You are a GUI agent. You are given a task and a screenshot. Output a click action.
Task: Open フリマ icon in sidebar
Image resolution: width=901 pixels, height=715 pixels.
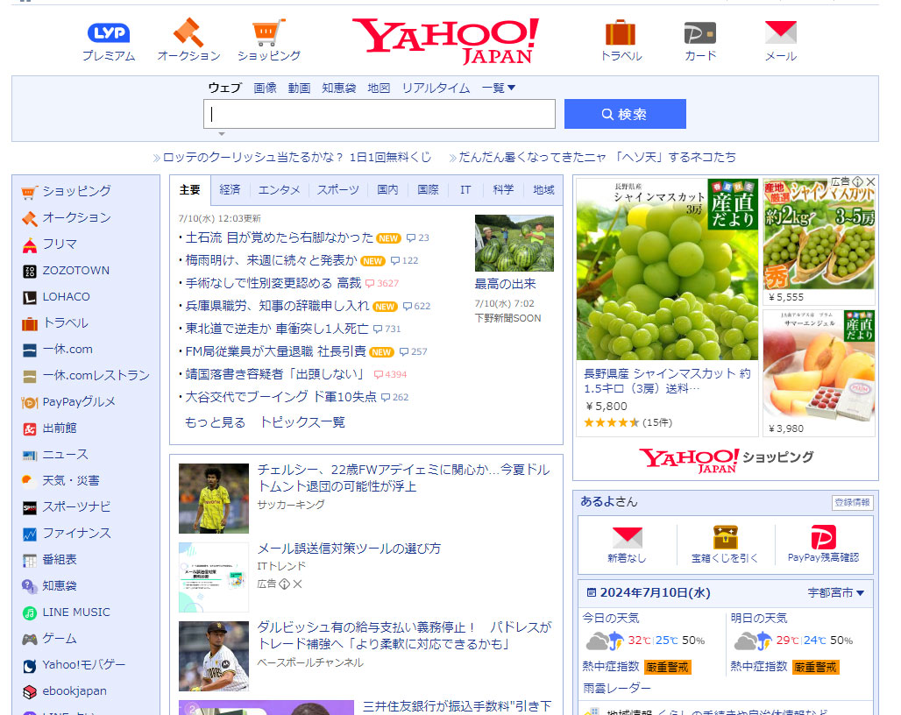[x=29, y=244]
